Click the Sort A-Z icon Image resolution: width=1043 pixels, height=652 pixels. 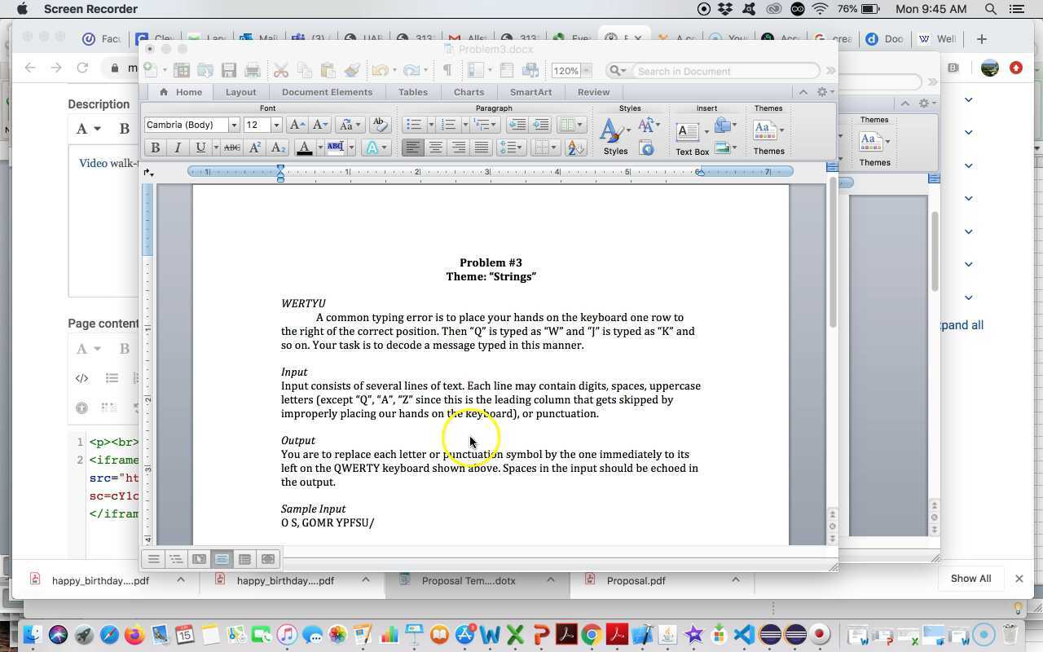tap(575, 148)
